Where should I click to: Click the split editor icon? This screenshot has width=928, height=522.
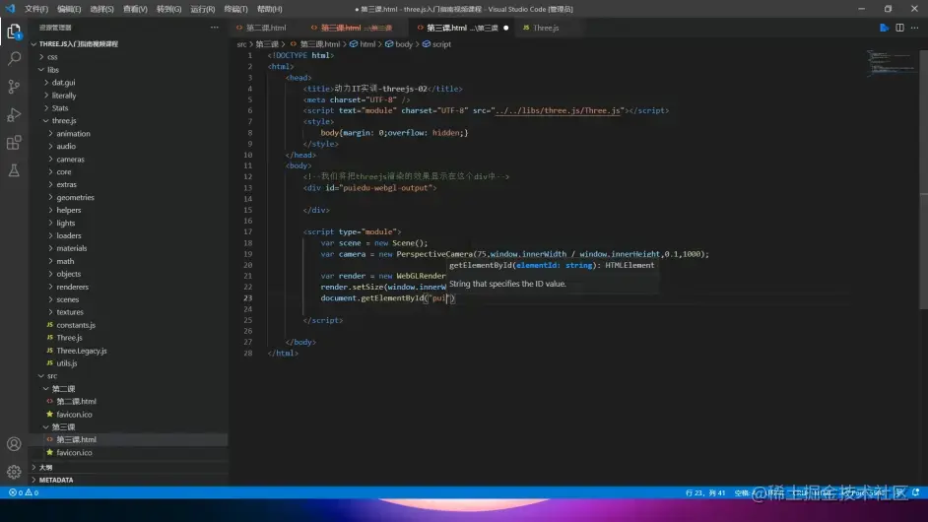point(899,28)
